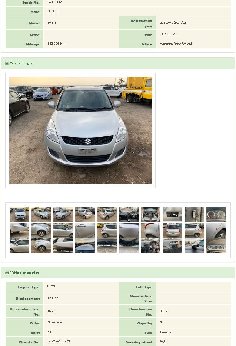
Task: View the instrument cluster gauges thumbnail
Action: (x=216, y=214)
